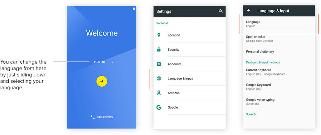This screenshot has width=321, height=135.
Task: Tap the EMERGENCY call button
Action: point(102,117)
